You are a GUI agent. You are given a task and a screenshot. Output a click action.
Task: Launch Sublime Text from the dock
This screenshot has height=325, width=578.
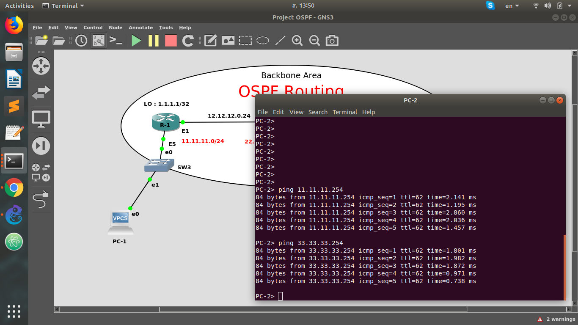[14, 106]
